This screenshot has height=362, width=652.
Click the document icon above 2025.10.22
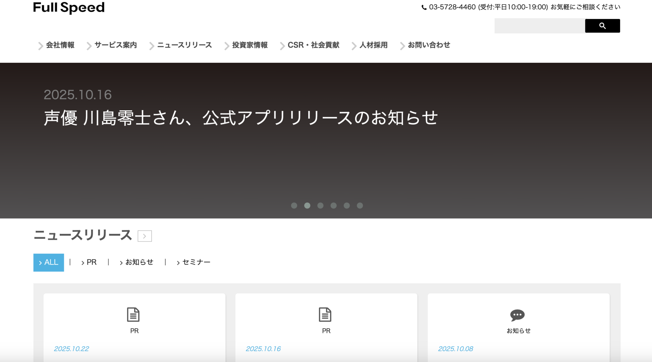click(133, 314)
